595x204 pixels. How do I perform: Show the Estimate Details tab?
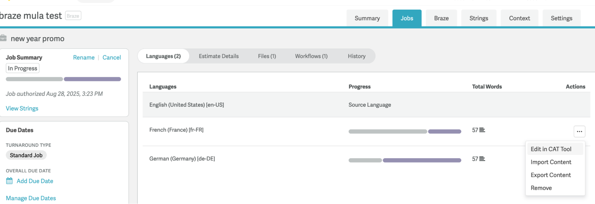coord(218,56)
